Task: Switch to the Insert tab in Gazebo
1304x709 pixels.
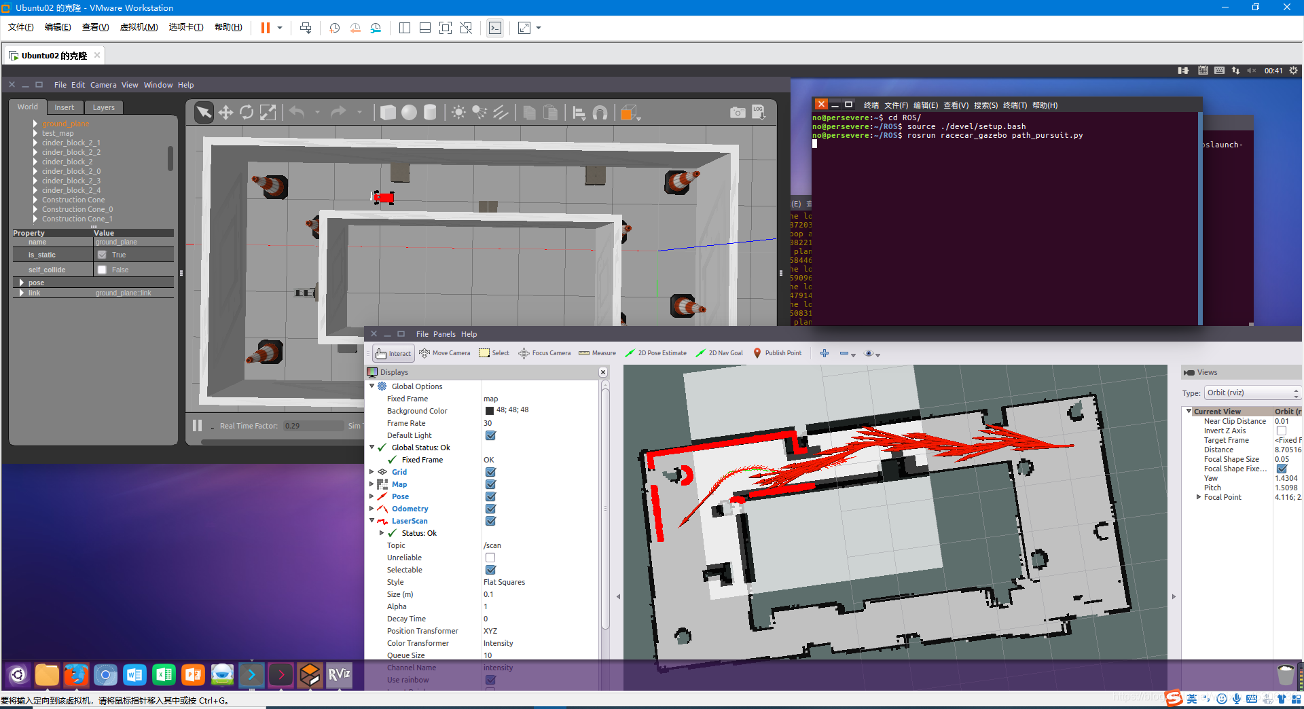Action: tap(65, 107)
